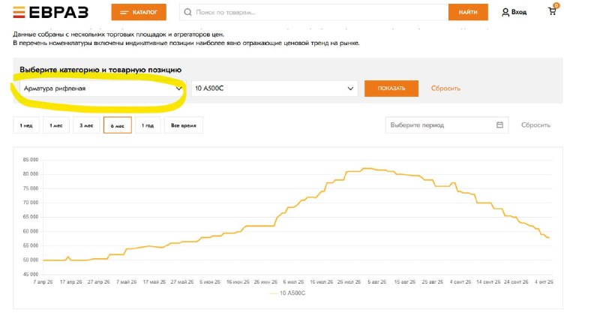Focus the product search field
The height and width of the screenshot is (331, 600).
(x=313, y=12)
